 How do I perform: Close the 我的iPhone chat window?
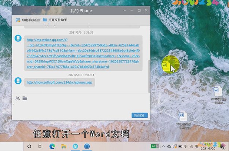(x=146, y=10)
